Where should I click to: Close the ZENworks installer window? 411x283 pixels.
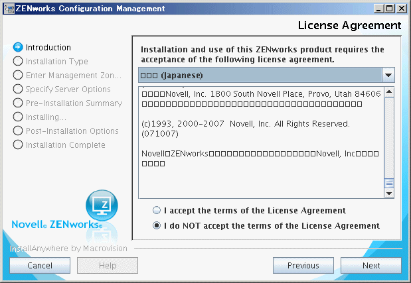pyautogui.click(x=401, y=9)
